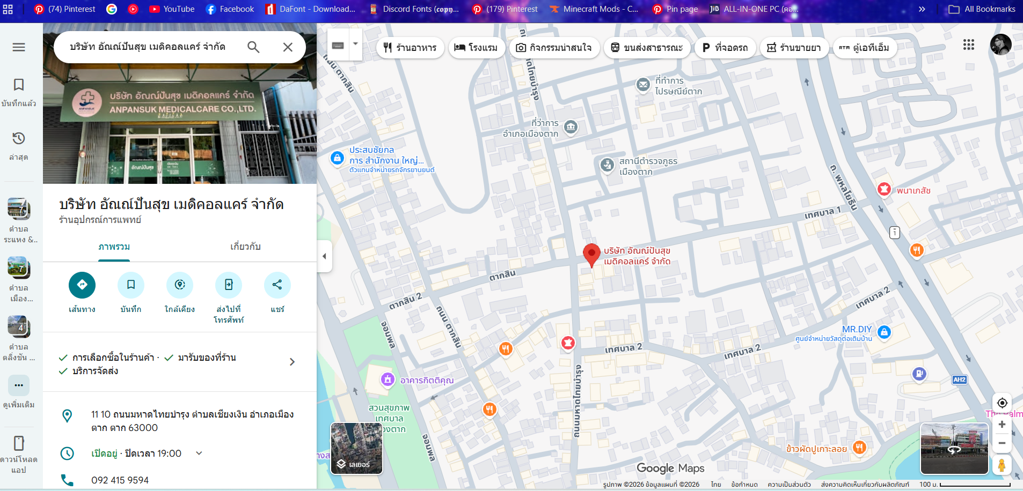Show your current location on map

coord(1002,403)
